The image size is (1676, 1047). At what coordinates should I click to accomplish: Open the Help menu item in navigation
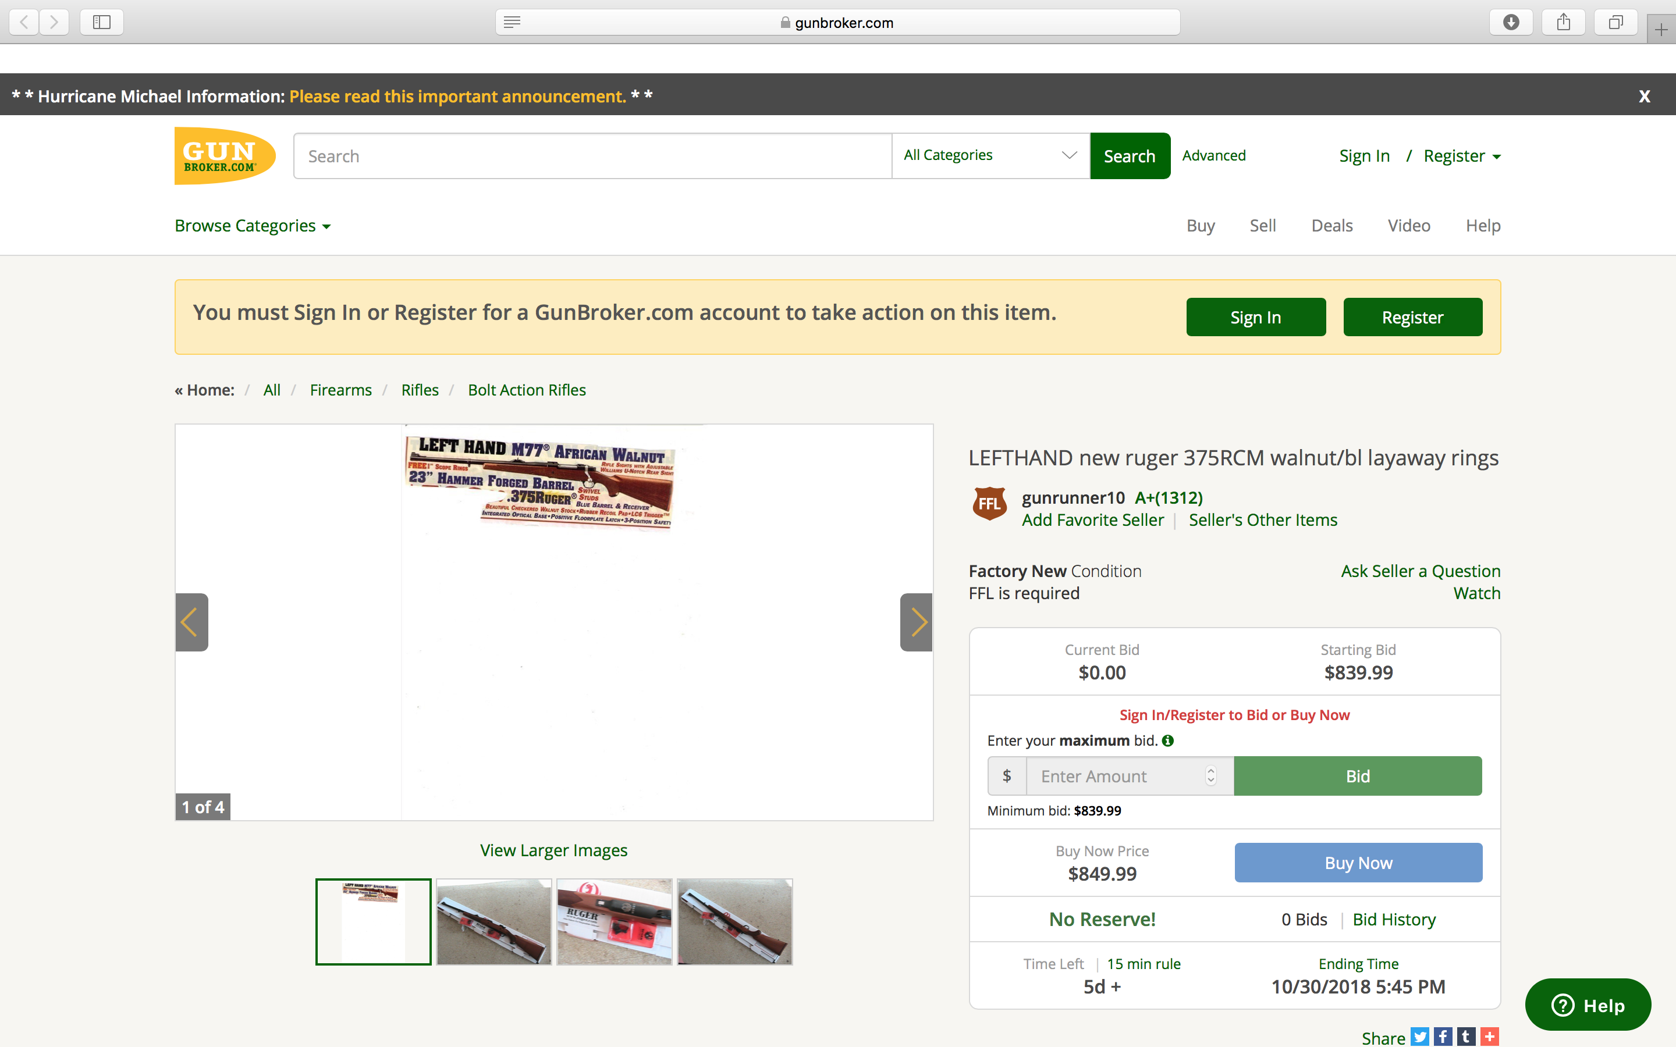1483,226
